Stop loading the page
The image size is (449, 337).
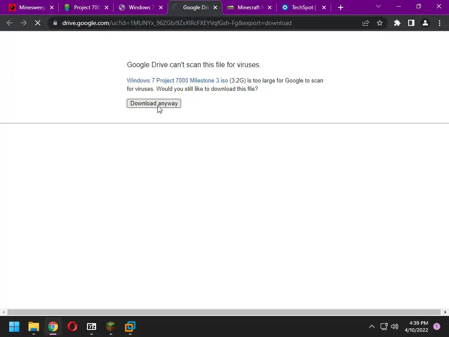38,23
